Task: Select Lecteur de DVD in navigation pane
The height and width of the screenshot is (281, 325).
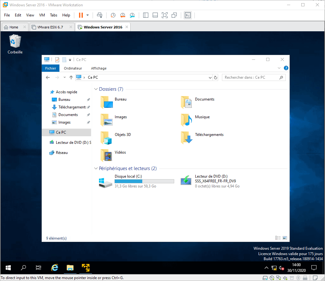Action: pyautogui.click(x=71, y=142)
